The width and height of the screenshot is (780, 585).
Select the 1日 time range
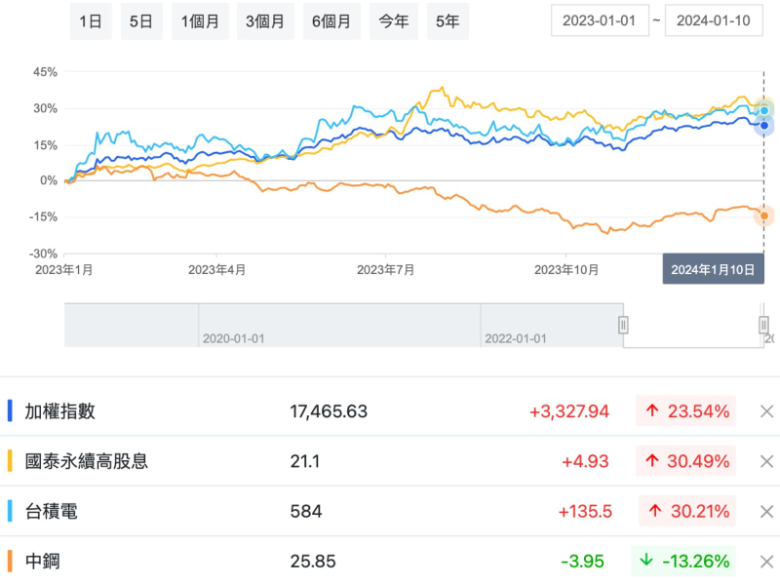point(91,21)
